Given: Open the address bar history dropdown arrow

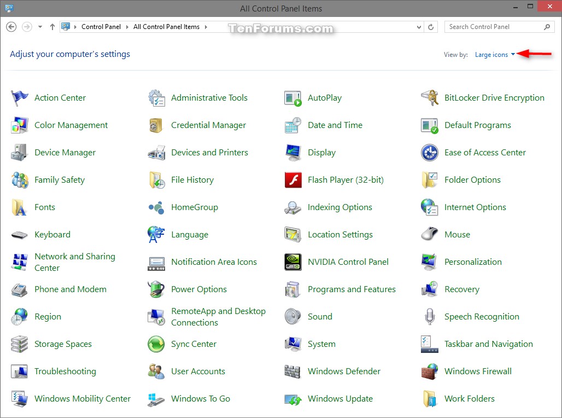Looking at the screenshot, I should coord(419,27).
